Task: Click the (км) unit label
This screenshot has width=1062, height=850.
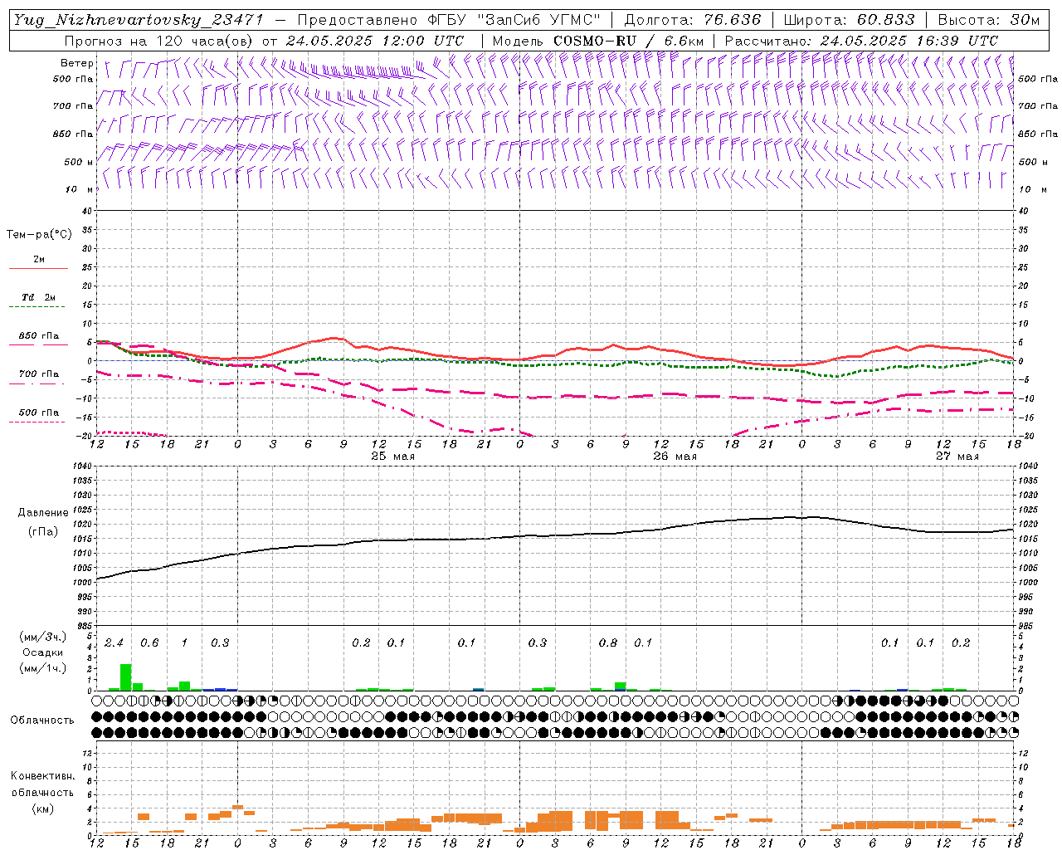Action: 42,808
